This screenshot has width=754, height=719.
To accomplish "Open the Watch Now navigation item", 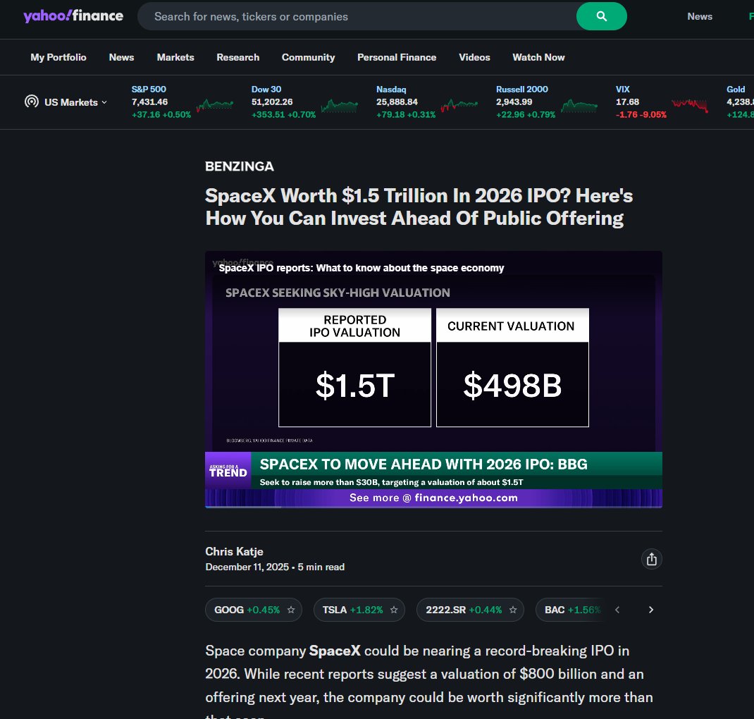I will 538,57.
